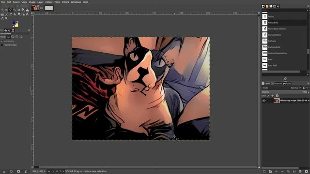Select the Move tool
This screenshot has height=174, width=310.
tap(2, 10)
